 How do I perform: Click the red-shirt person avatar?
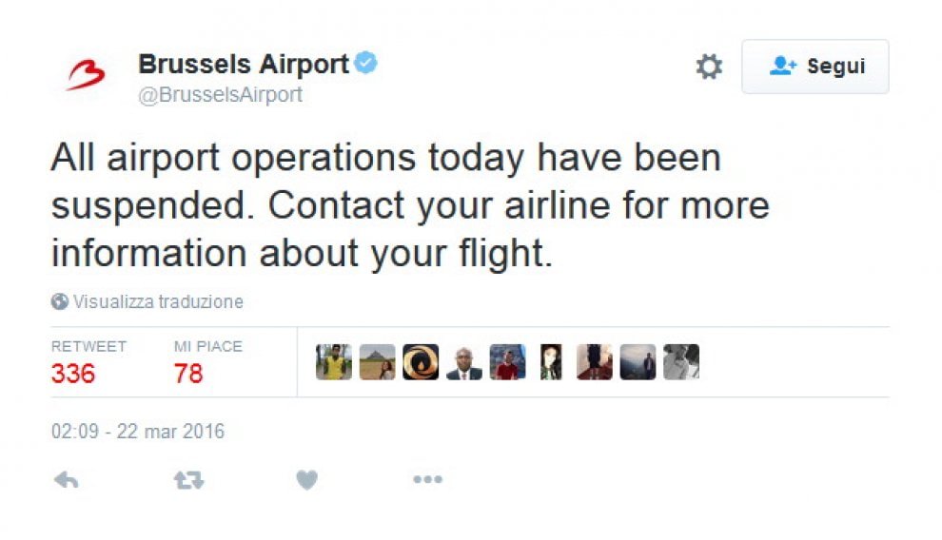click(508, 362)
